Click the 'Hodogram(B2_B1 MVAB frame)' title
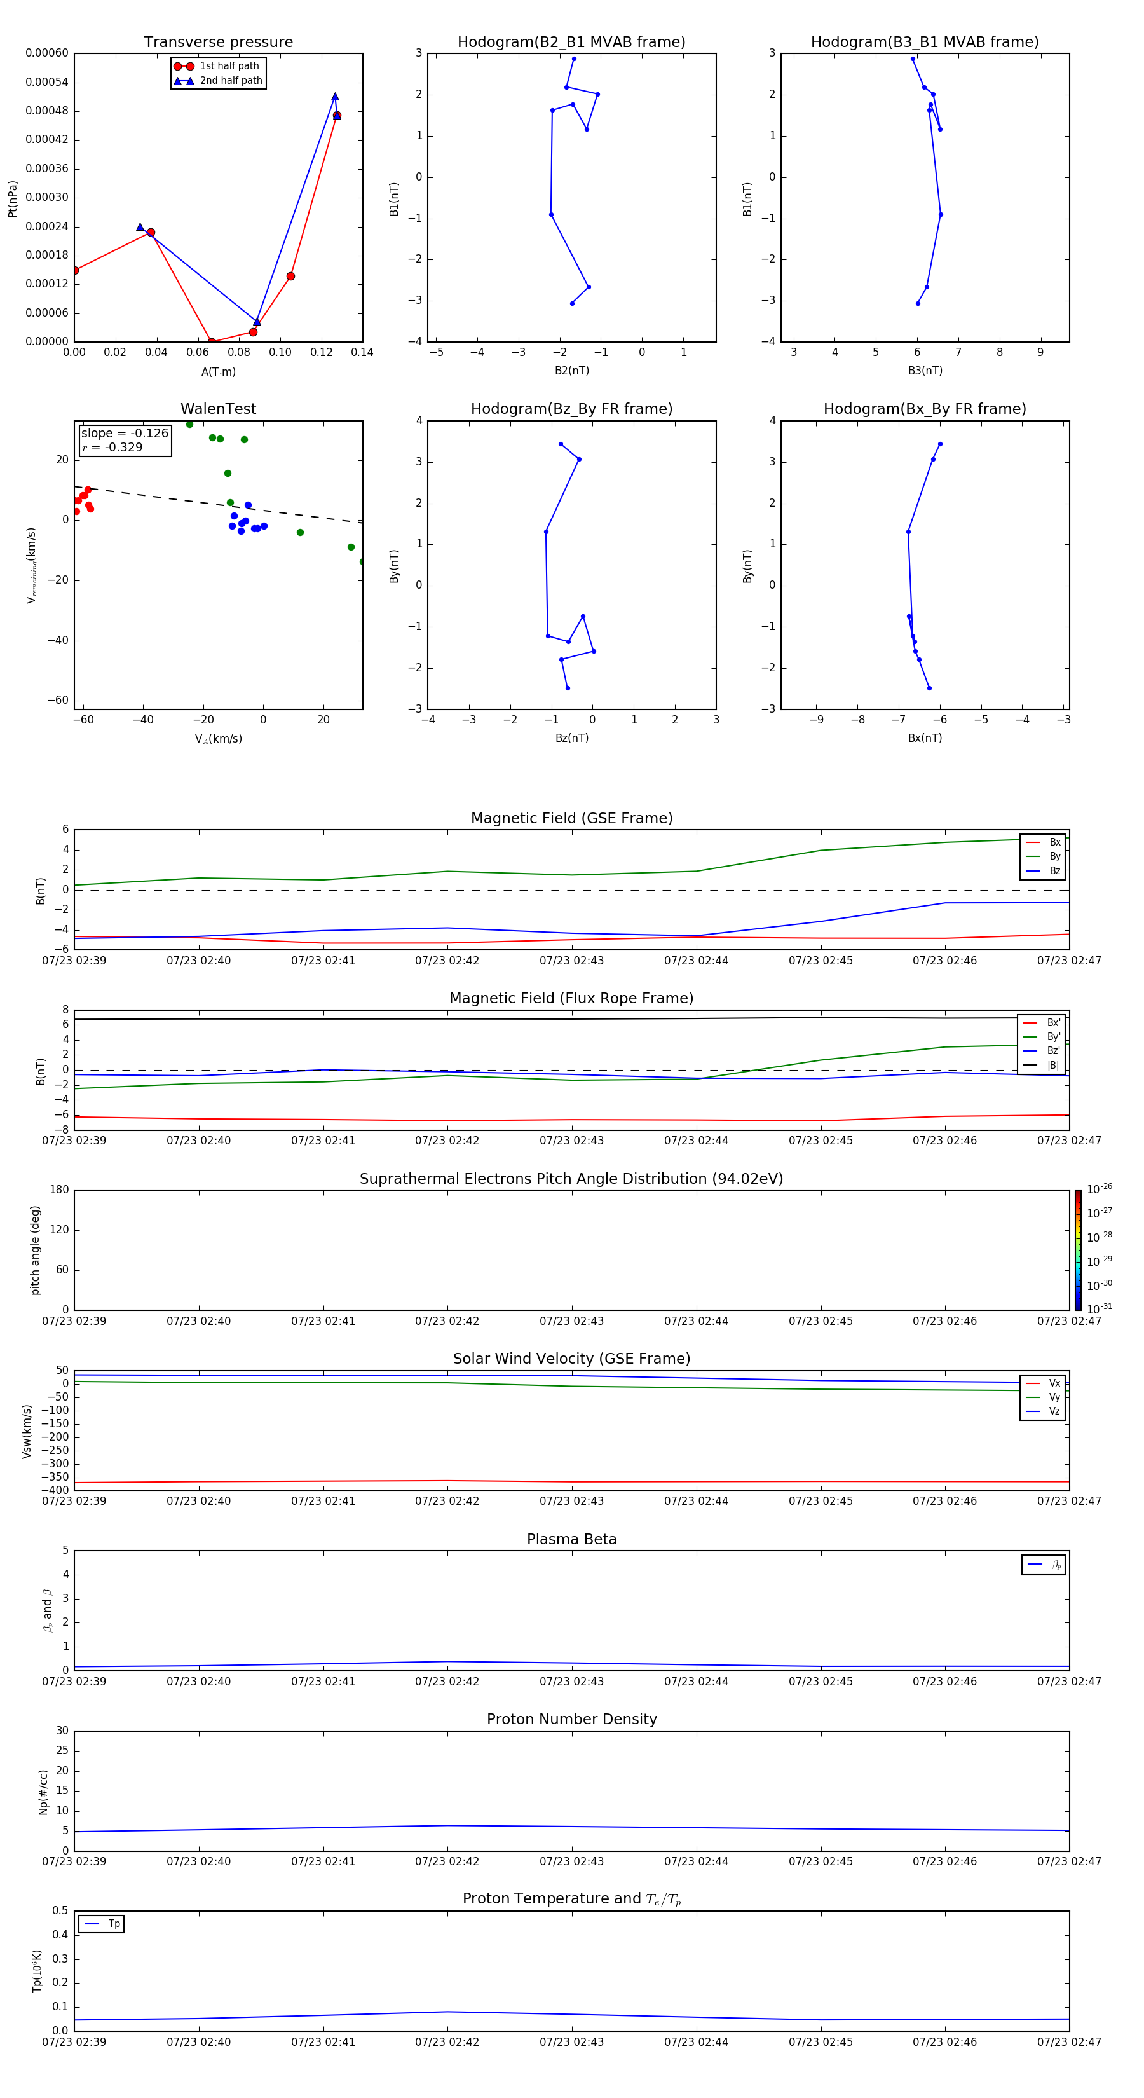This screenshot has height=2098, width=1144. (571, 43)
